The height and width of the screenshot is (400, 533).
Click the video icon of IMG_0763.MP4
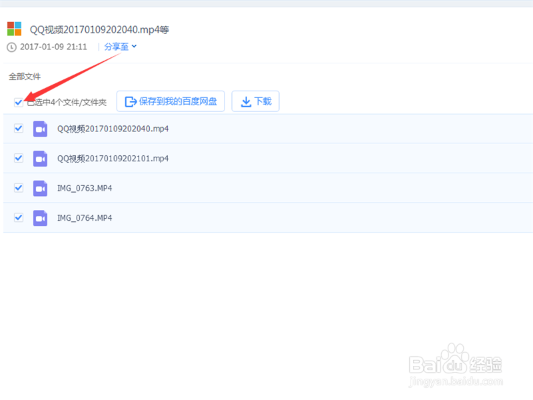40,189
